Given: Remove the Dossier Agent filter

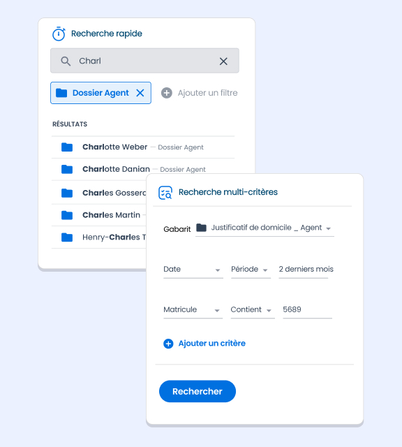Looking at the screenshot, I should 140,93.
